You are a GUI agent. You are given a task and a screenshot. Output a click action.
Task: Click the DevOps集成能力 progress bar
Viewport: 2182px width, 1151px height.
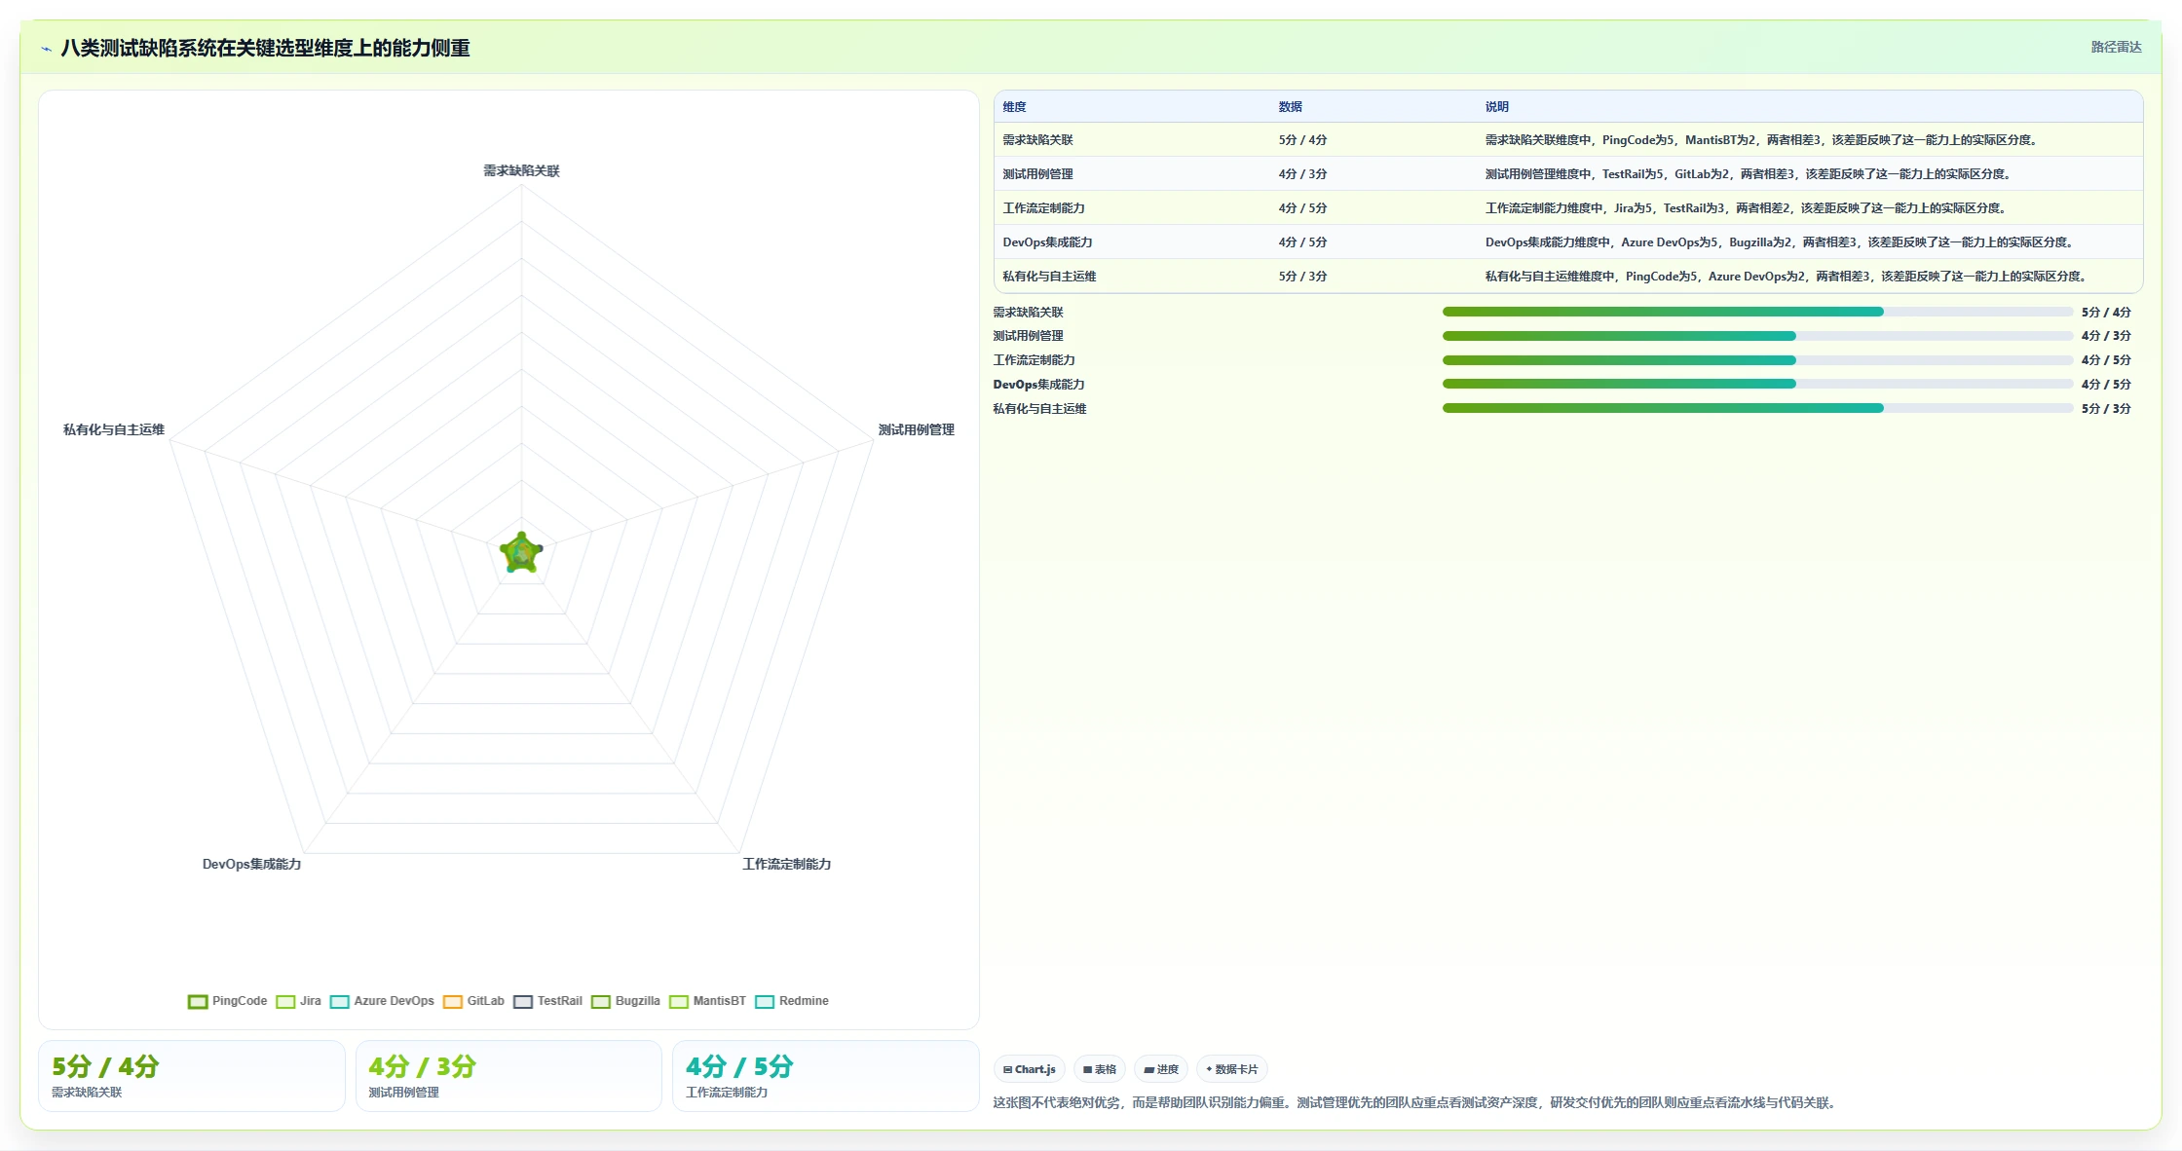(x=1757, y=384)
